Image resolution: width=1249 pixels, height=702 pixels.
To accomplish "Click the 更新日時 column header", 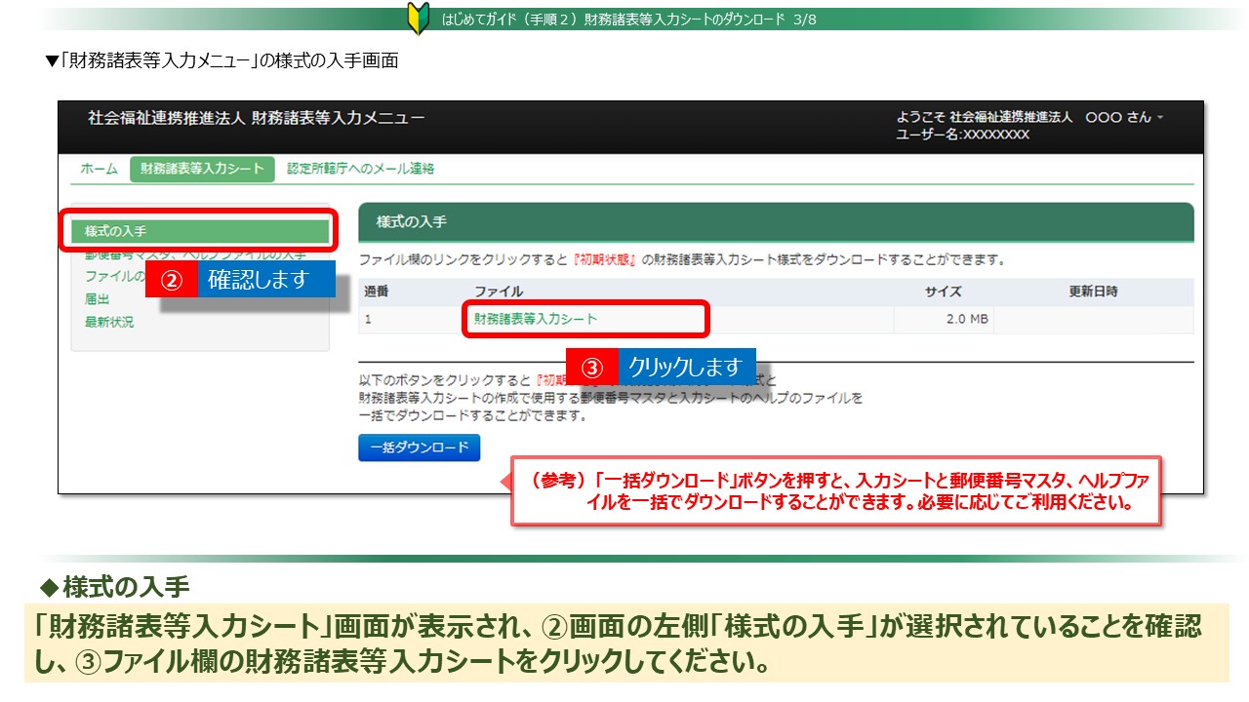I will point(1093,292).
